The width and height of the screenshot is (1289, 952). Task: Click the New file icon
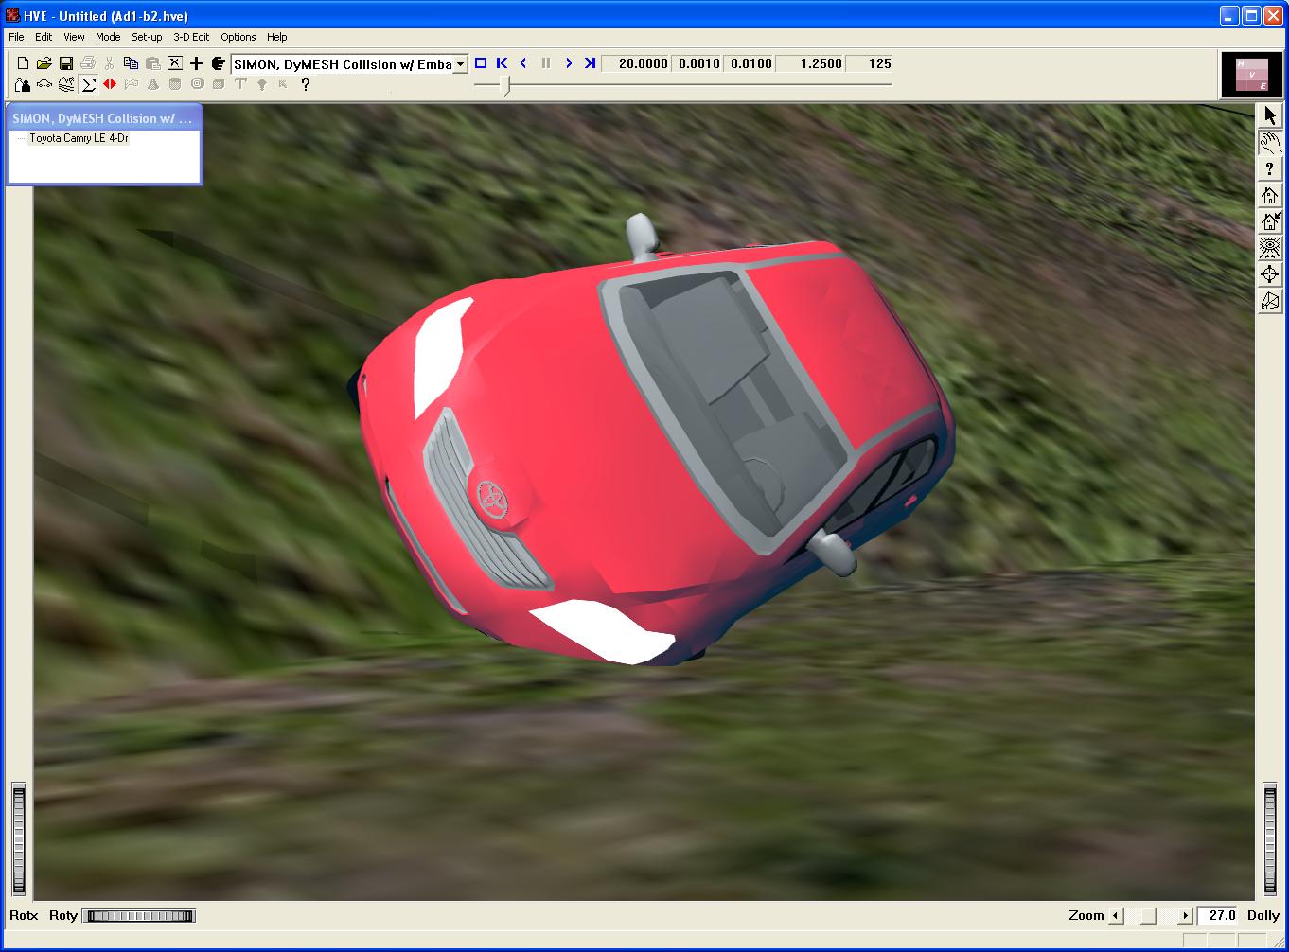click(23, 63)
